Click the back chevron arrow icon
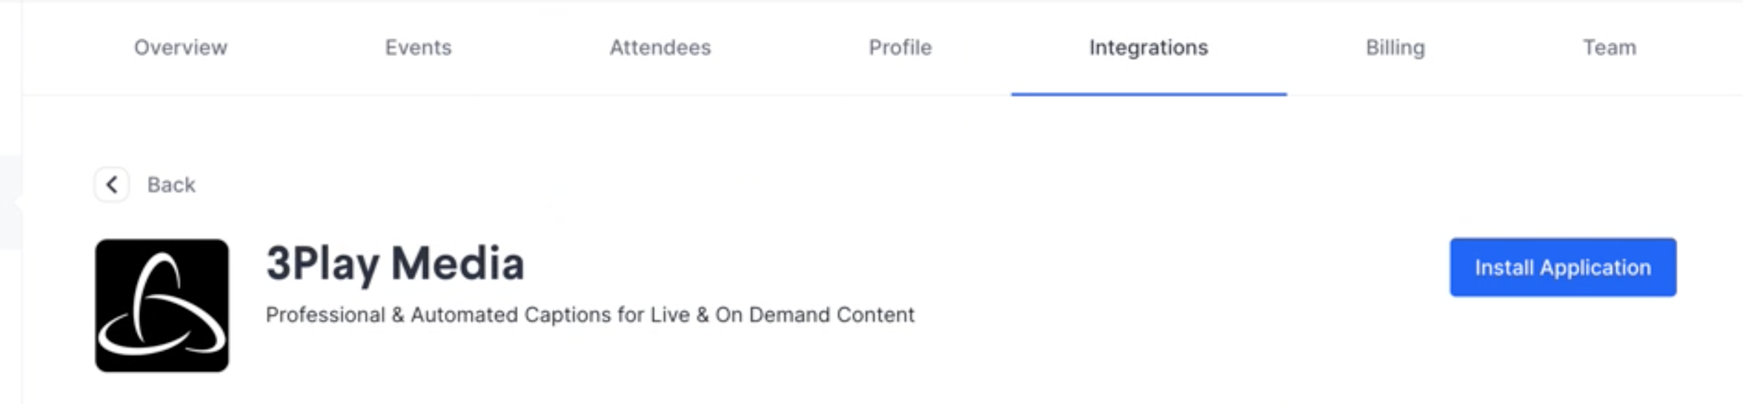Viewport: 1743px width, 404px height. [112, 184]
